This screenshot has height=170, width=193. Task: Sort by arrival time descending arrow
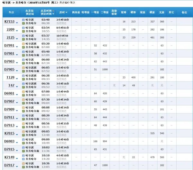53,14
